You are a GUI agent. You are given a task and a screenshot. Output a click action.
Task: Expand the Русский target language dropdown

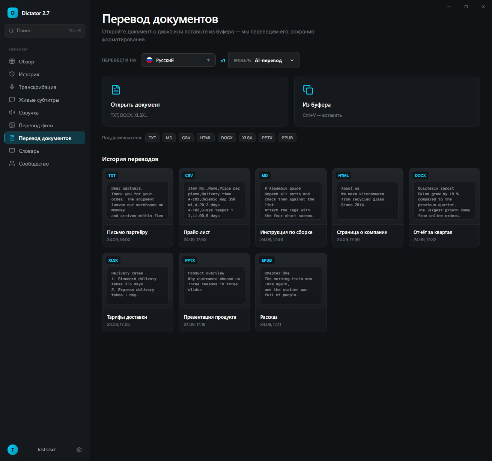click(178, 60)
